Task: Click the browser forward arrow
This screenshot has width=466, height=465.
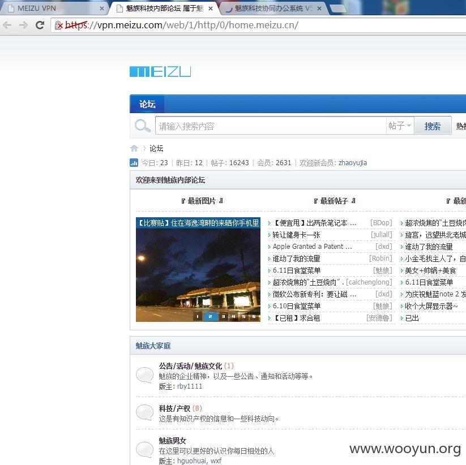Action: point(23,25)
